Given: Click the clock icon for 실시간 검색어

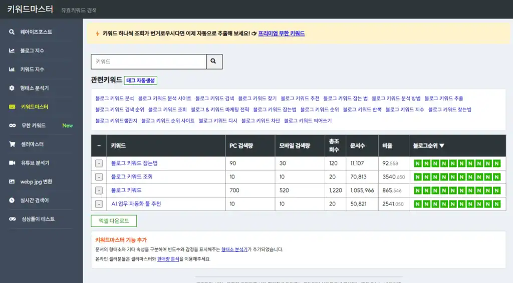Looking at the screenshot, I should click(12, 200).
